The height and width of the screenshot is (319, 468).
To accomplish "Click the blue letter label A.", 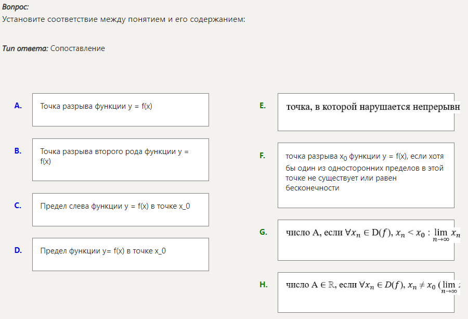I will (18, 106).
